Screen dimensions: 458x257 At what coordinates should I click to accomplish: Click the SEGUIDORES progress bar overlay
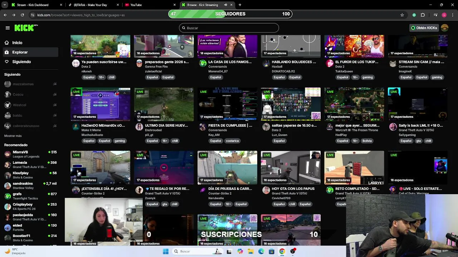(x=230, y=14)
